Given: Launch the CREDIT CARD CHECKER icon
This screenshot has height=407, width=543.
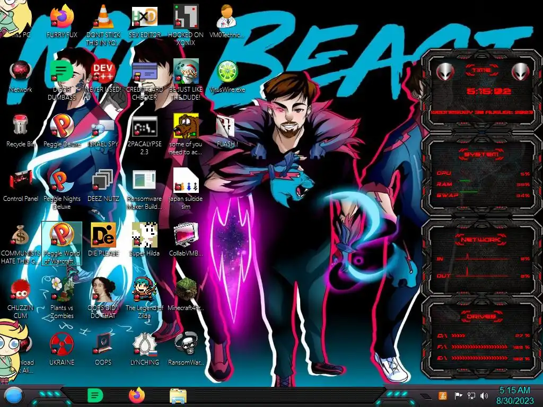Looking at the screenshot, I should (144, 72).
